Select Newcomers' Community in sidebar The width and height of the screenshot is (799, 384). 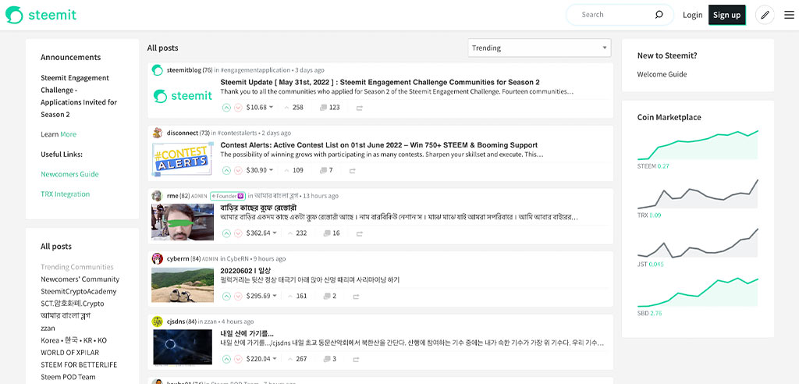pyautogui.click(x=80, y=279)
